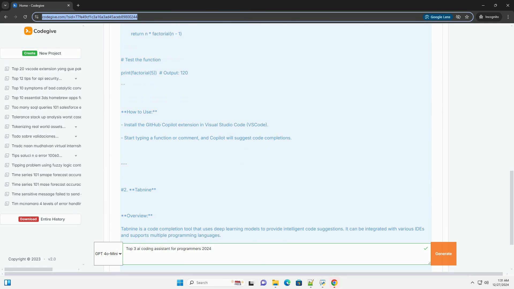The width and height of the screenshot is (514, 289).
Task: View site information icon in address bar
Action: (37, 17)
